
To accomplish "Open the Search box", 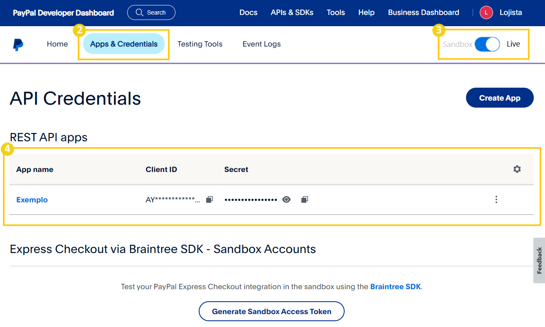I will pos(151,12).
